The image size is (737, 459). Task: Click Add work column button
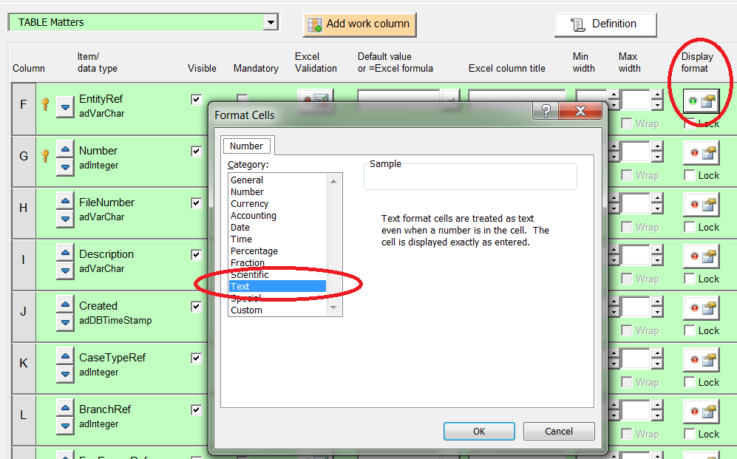coord(359,24)
